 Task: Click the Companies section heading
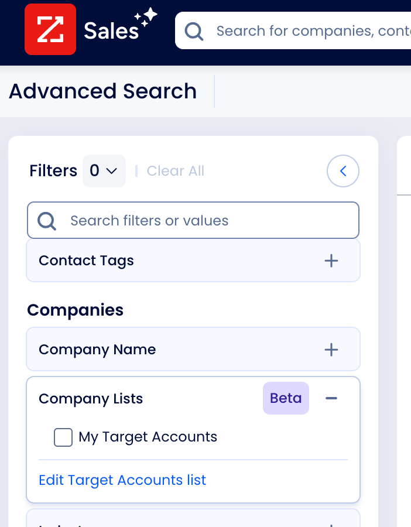[75, 310]
